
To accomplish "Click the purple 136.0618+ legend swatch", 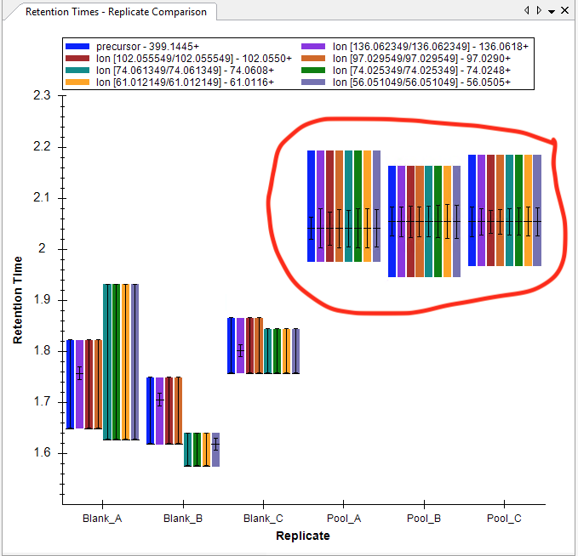I will pyautogui.click(x=316, y=46).
